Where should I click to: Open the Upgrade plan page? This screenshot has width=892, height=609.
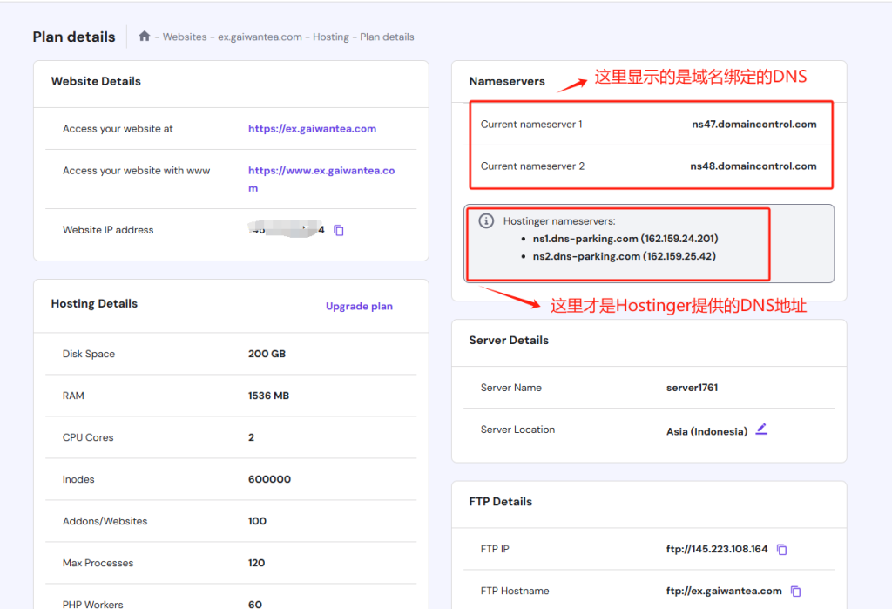coord(359,306)
